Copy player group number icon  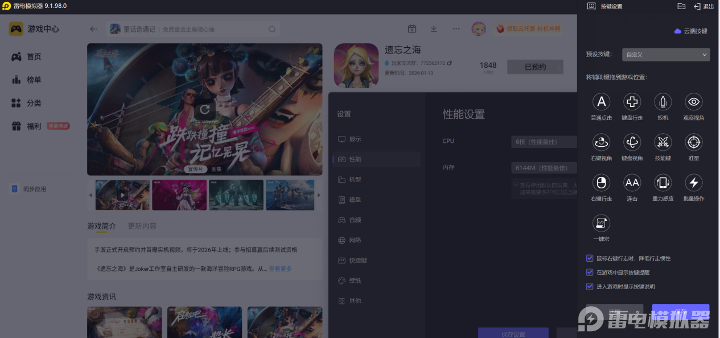tap(450, 63)
